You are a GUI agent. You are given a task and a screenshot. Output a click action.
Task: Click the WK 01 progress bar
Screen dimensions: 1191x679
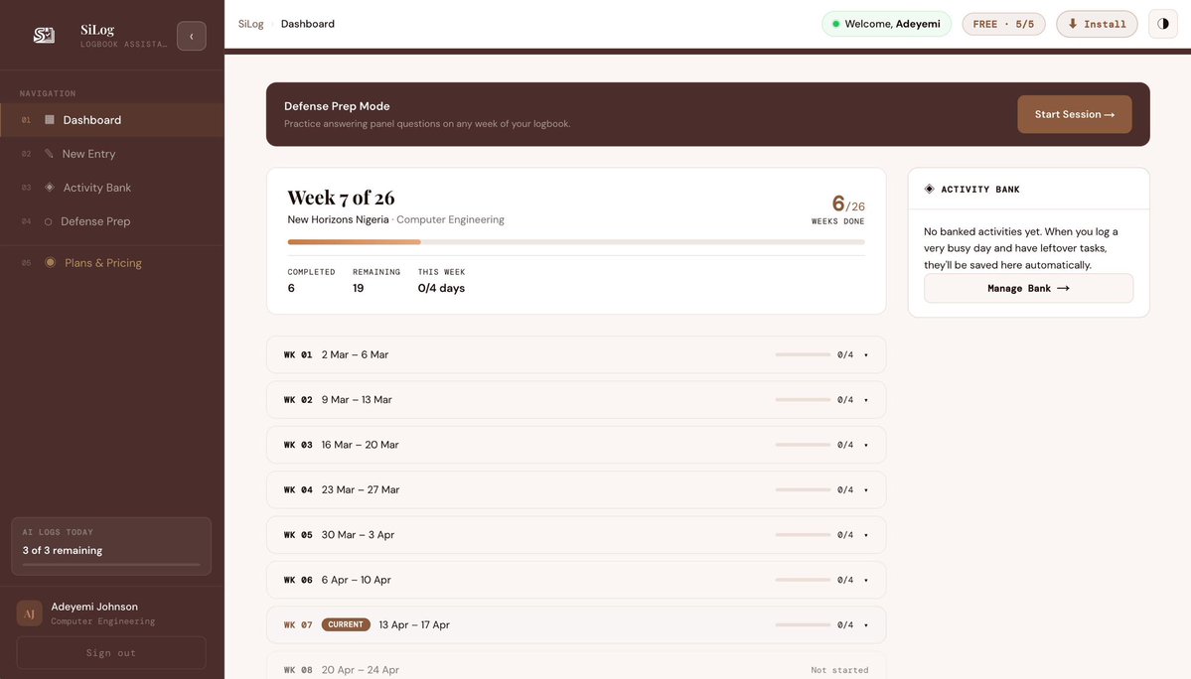click(803, 354)
